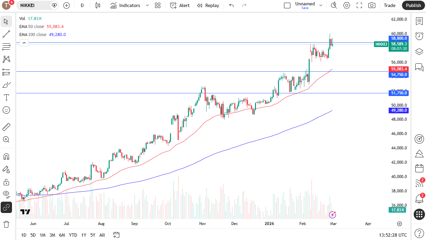Open the products grid menu
The width and height of the screenshot is (426, 240).
click(419, 214)
